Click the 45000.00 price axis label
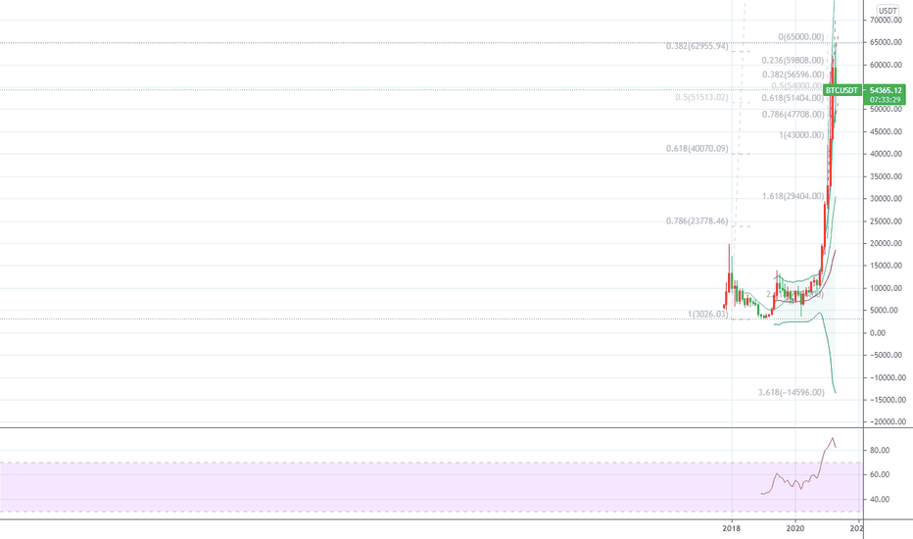Viewport: 913px width, 539px height. 887,131
